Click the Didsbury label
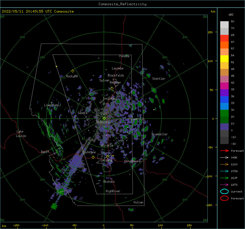Screen dimensions: 245x229 coord(103,122)
